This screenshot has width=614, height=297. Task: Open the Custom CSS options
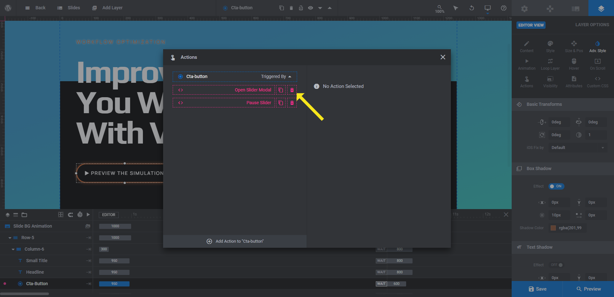598,82
